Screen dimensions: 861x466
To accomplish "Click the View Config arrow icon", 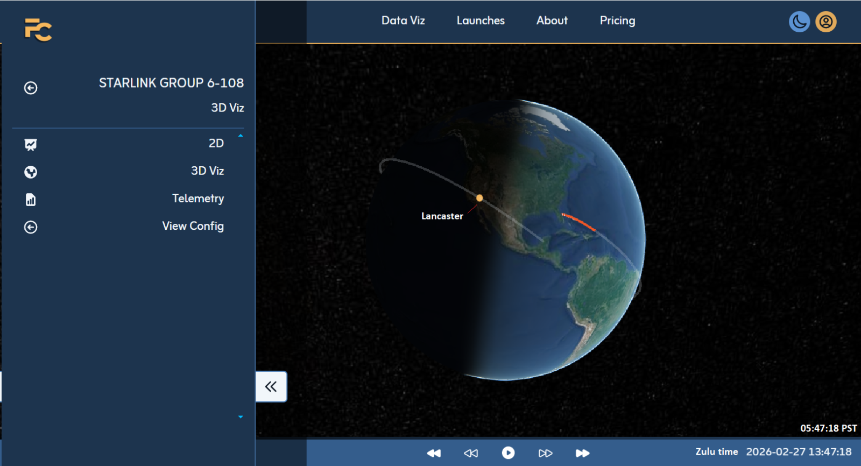I will point(31,227).
